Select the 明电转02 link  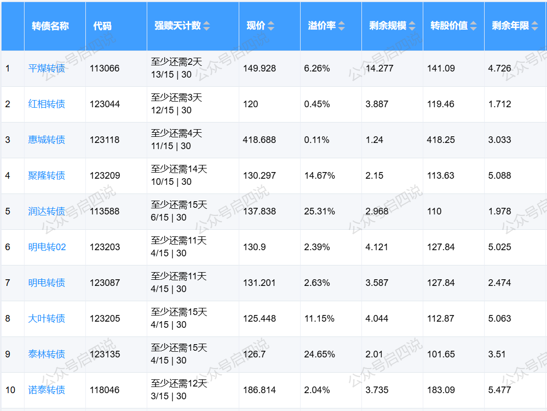point(47,247)
